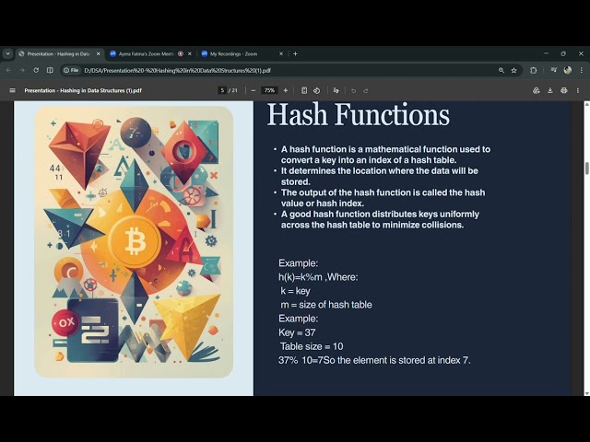Rotate the PDF counterclockwise
Image resolution: width=590 pixels, height=442 pixels.
click(317, 90)
